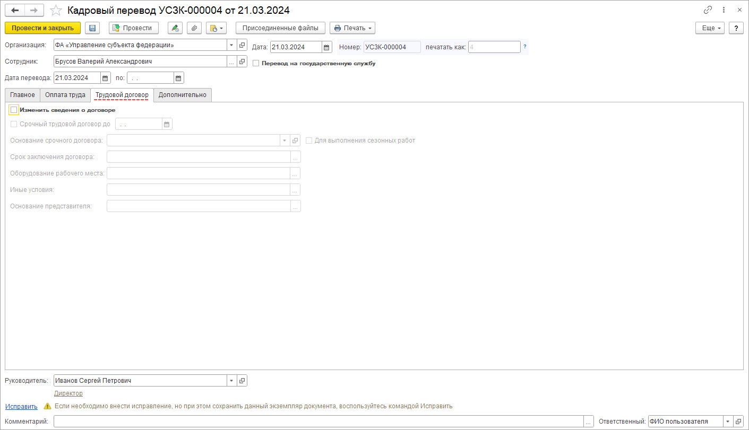Click the 'печатать как' field
This screenshot has width=749, height=430.
(494, 47)
